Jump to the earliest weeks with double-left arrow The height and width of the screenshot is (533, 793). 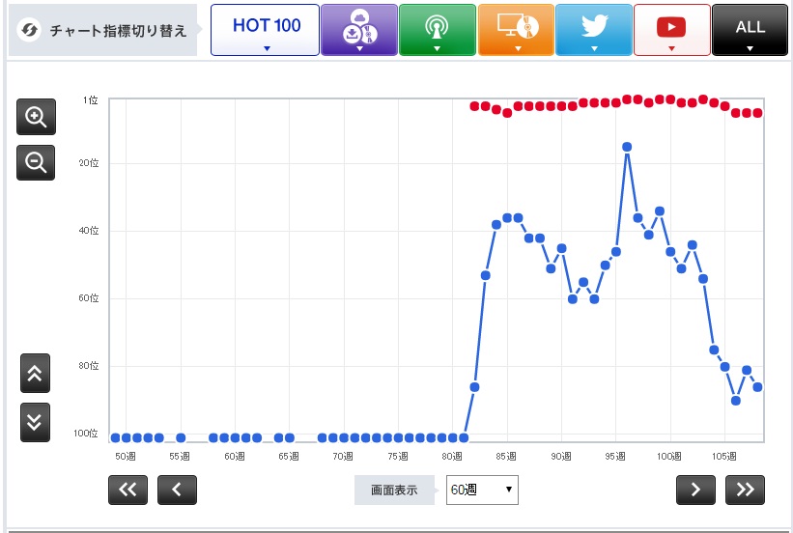127,489
